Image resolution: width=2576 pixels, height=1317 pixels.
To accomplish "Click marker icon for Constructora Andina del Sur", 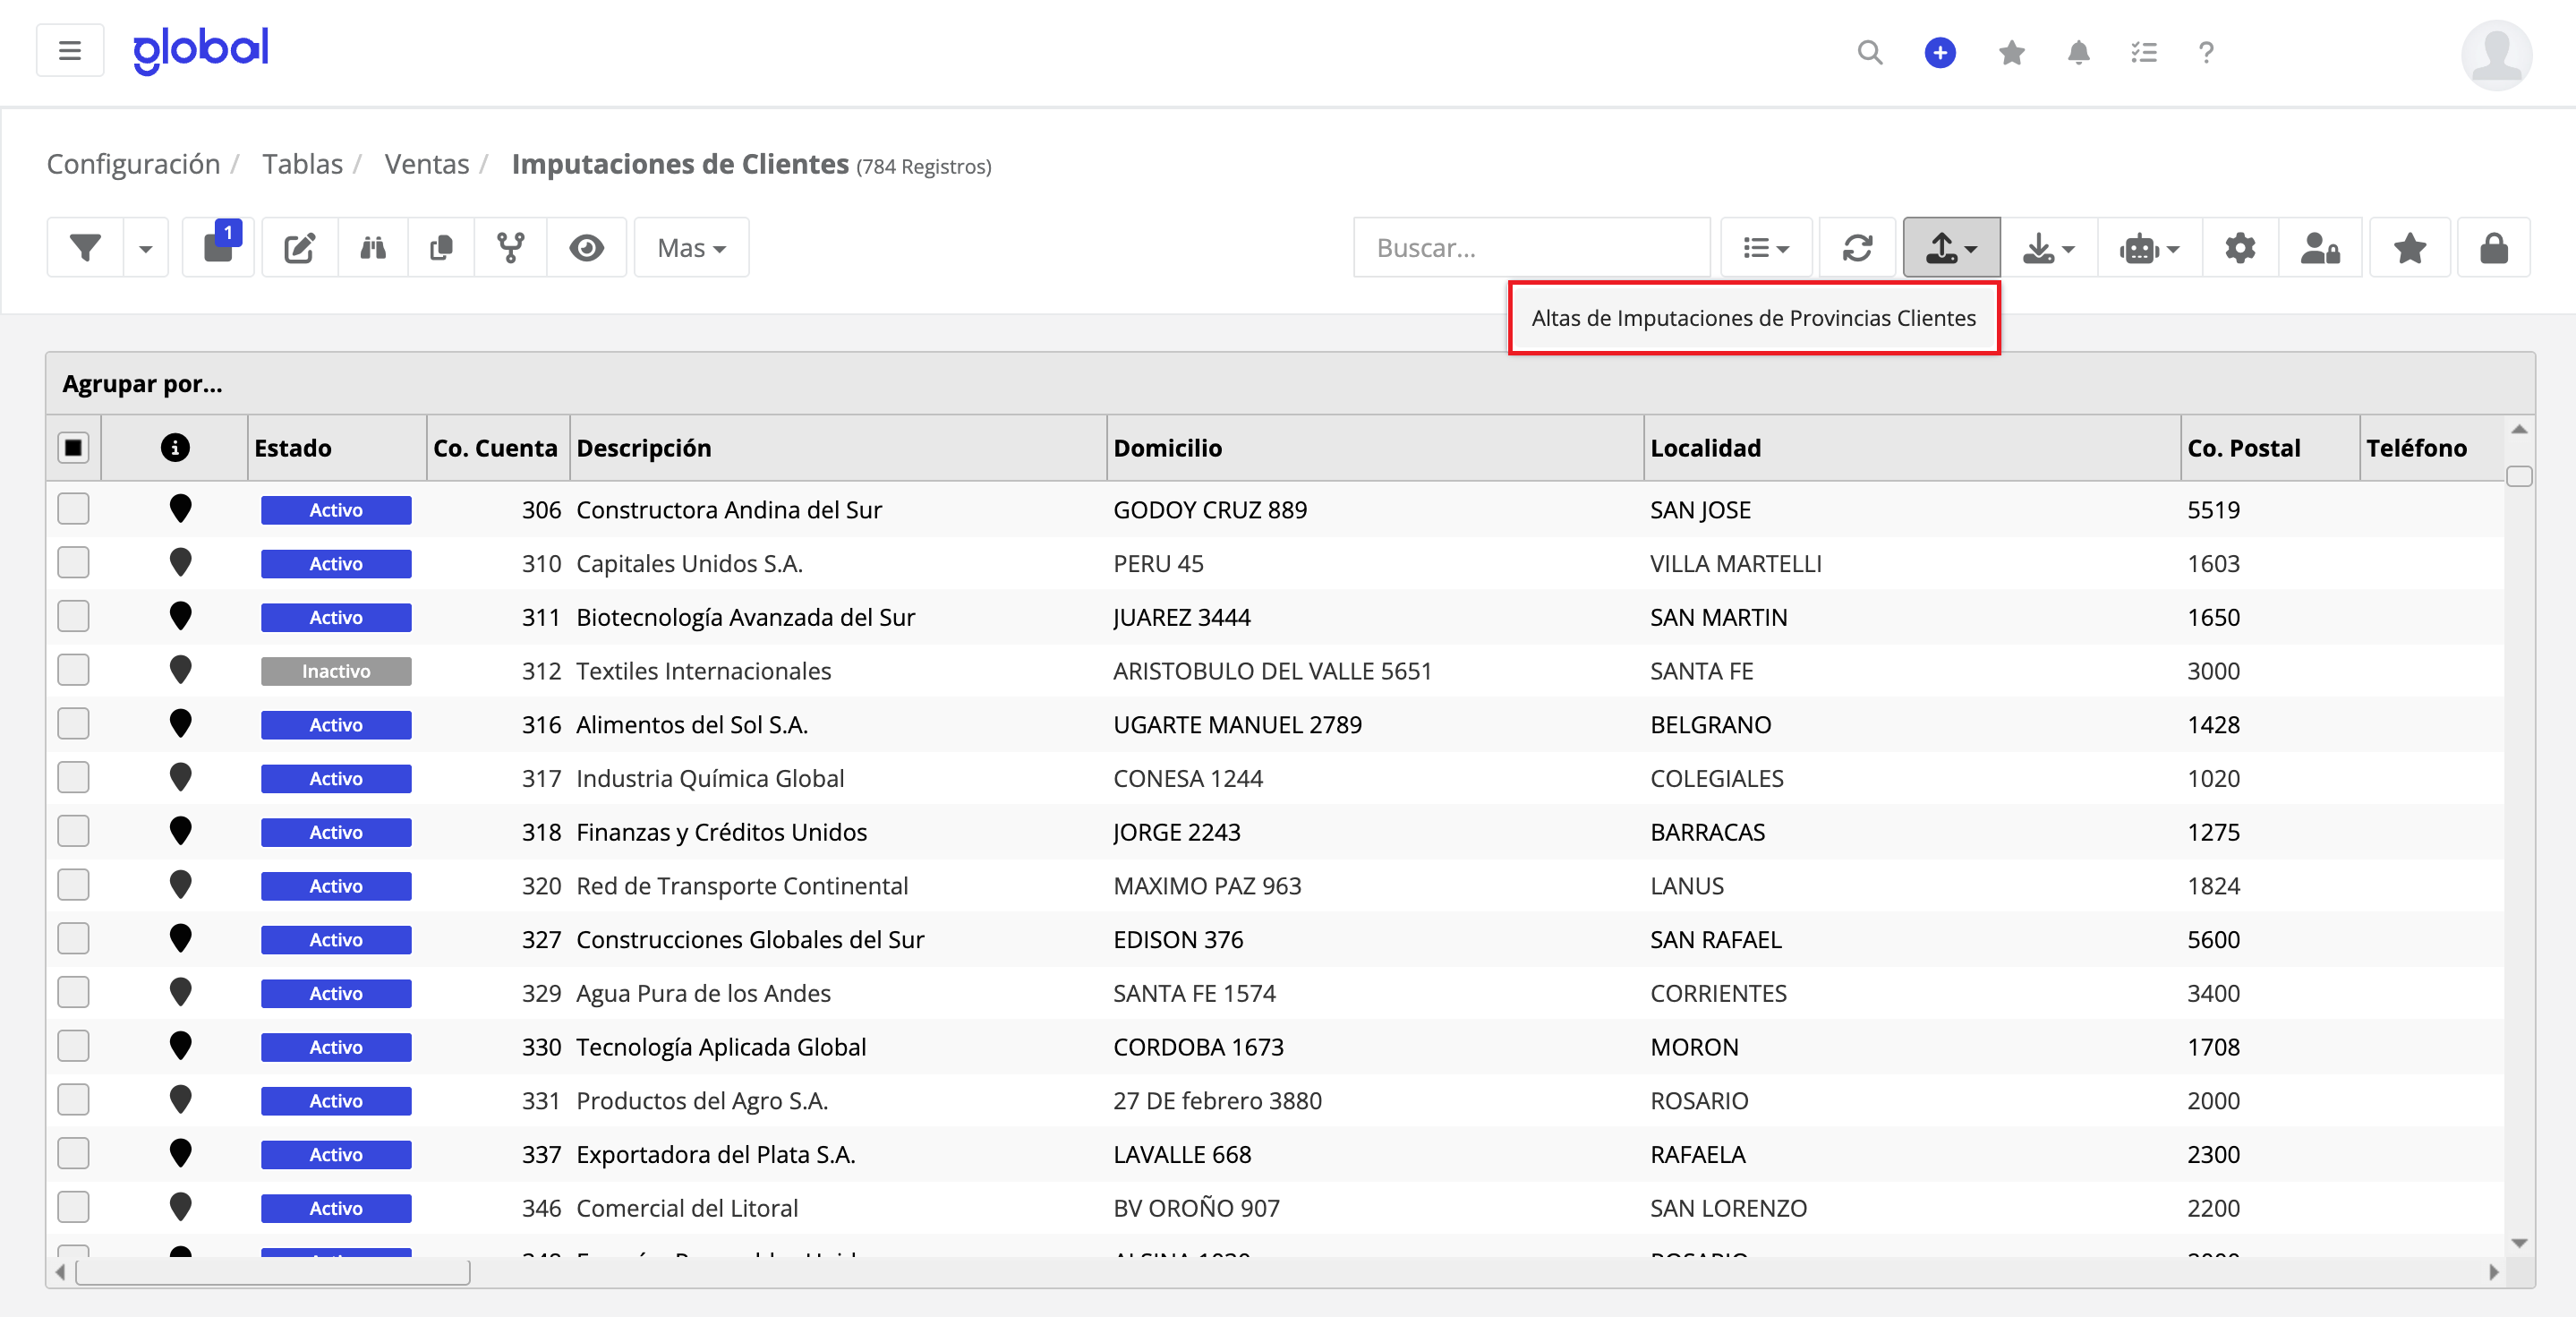I will pos(180,509).
